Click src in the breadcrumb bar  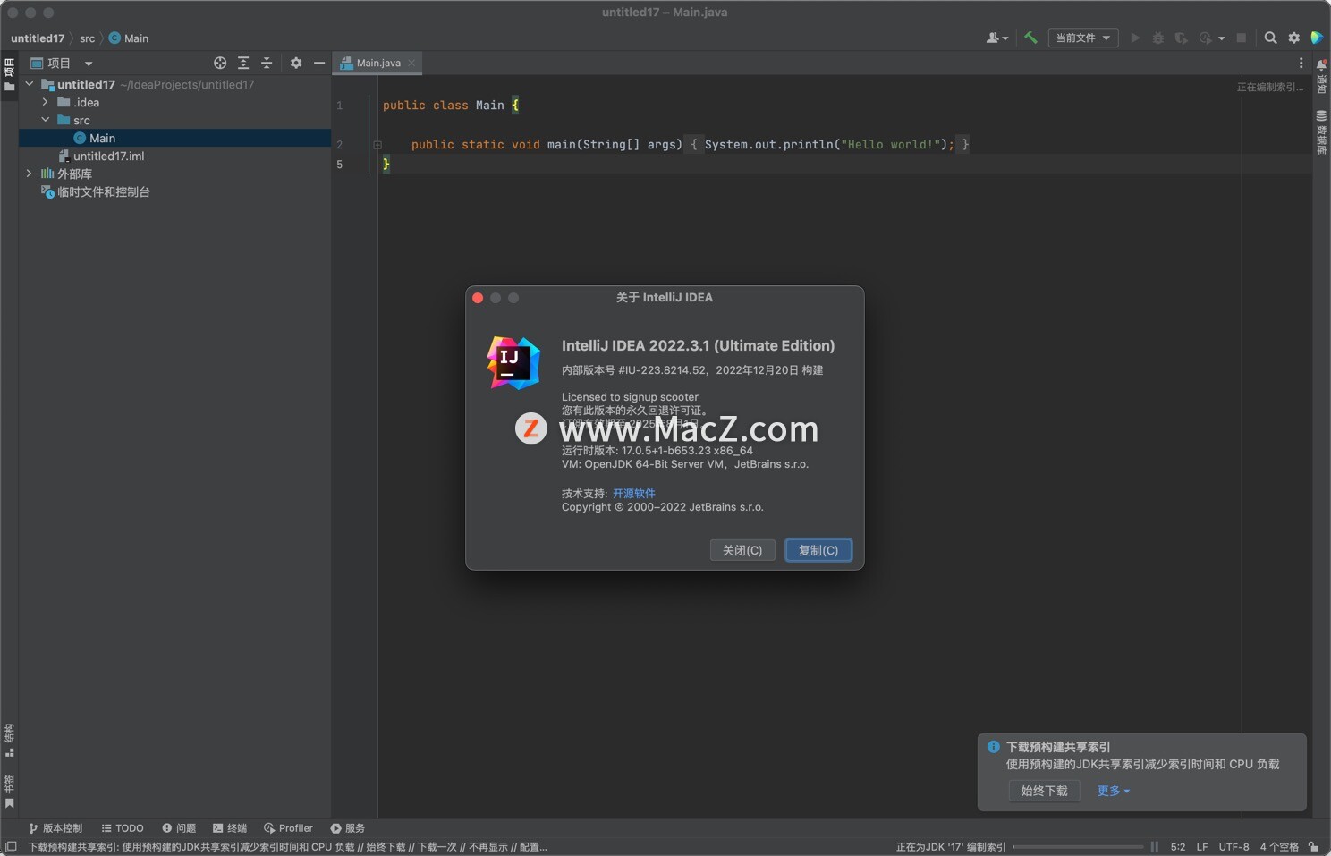click(x=87, y=38)
